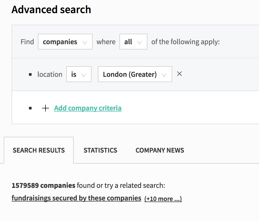Screen dimensions: 259x221
Task: Click the square bullet beside location criteria
Action: tap(30, 75)
